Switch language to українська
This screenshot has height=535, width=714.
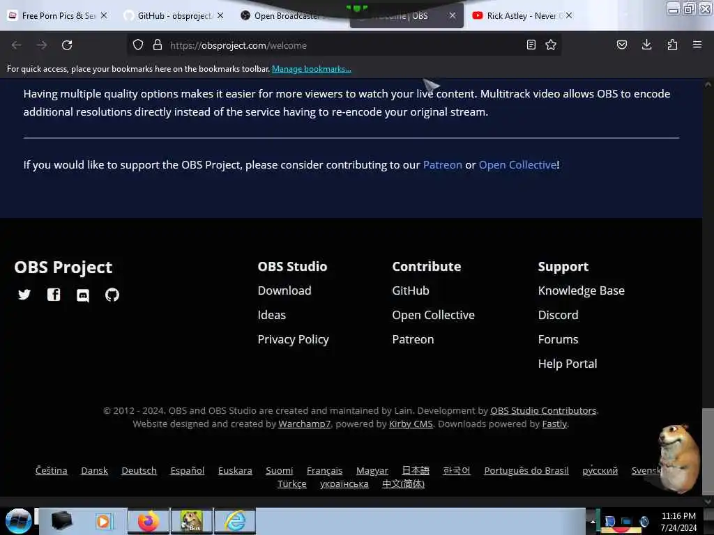(x=344, y=483)
